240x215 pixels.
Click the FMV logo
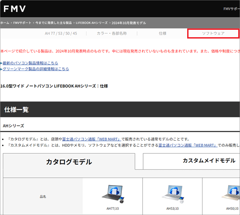click(x=14, y=9)
